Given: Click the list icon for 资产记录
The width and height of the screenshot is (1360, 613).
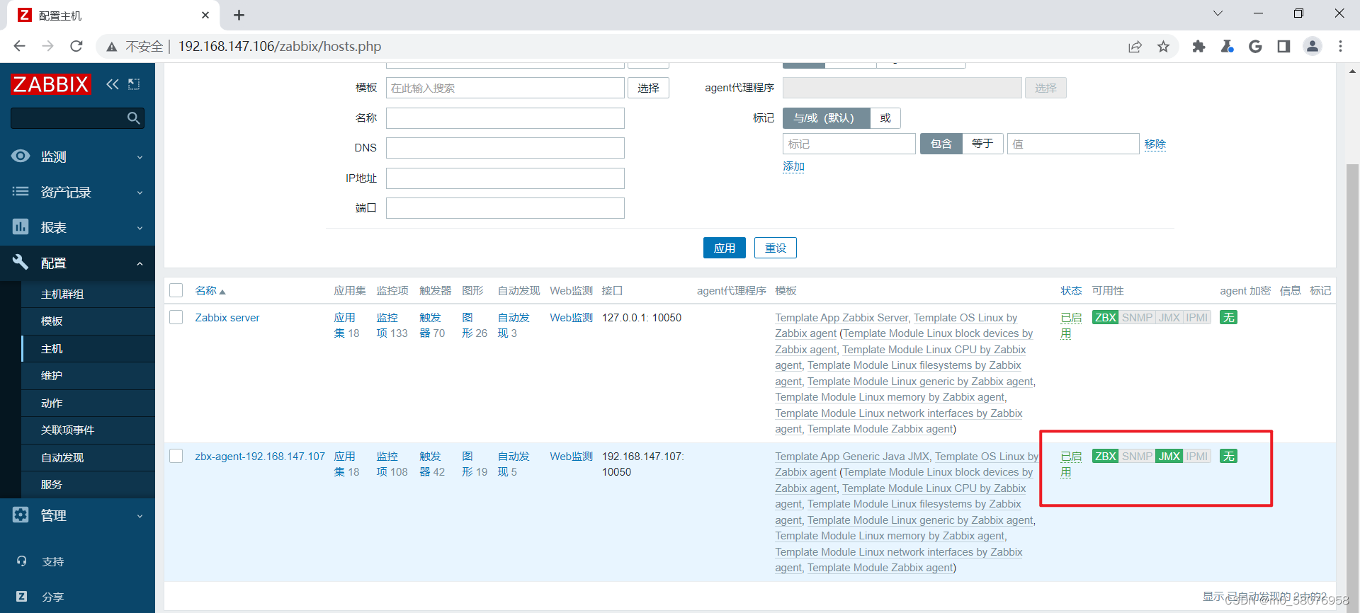Looking at the screenshot, I should click(21, 191).
